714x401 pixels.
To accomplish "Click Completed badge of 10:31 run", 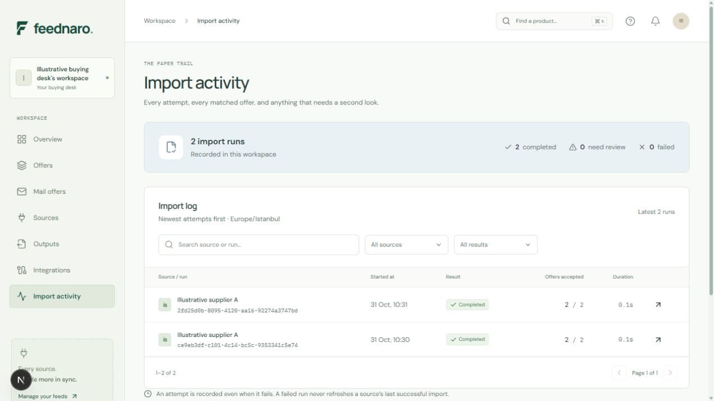I will [467, 305].
